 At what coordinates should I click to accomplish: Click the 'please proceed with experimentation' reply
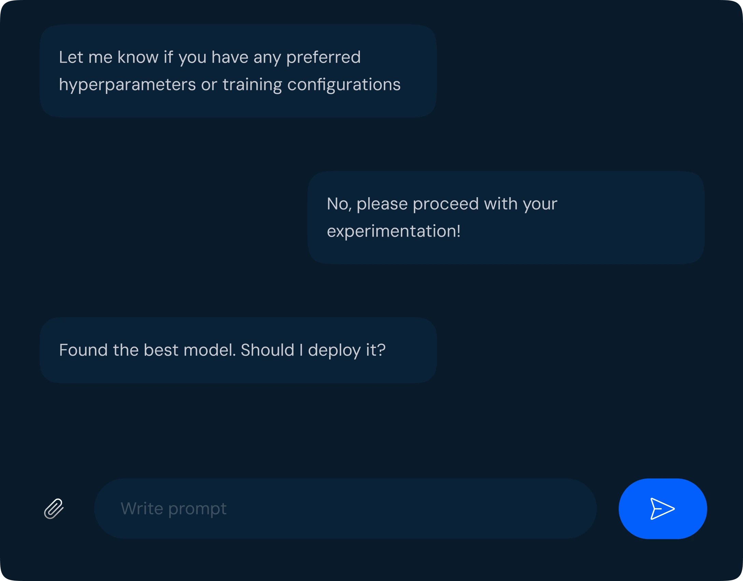(505, 217)
